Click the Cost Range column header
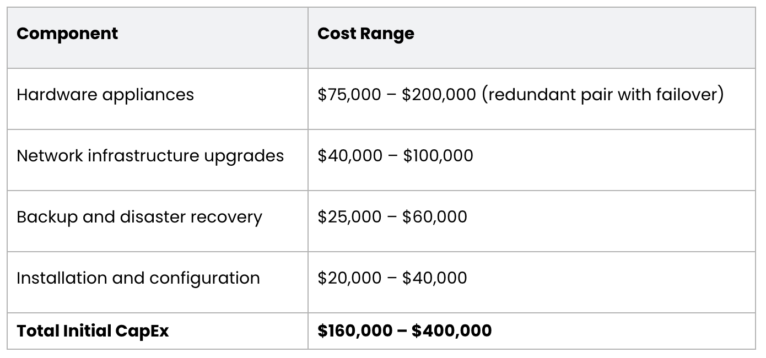The image size is (766, 358). click(366, 34)
